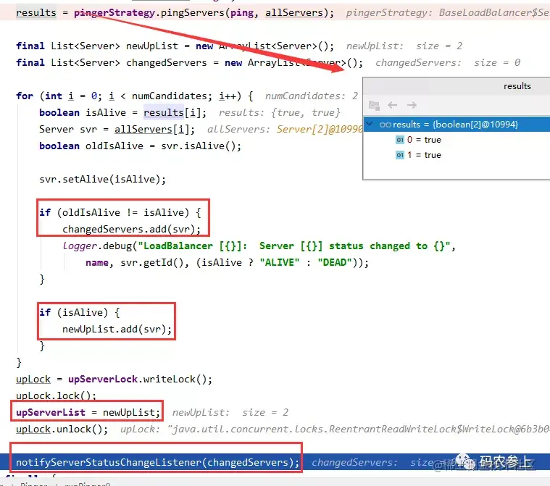Click 'upServerLock.writeLock()' call
The width and height of the screenshot is (550, 486).
click(137, 379)
